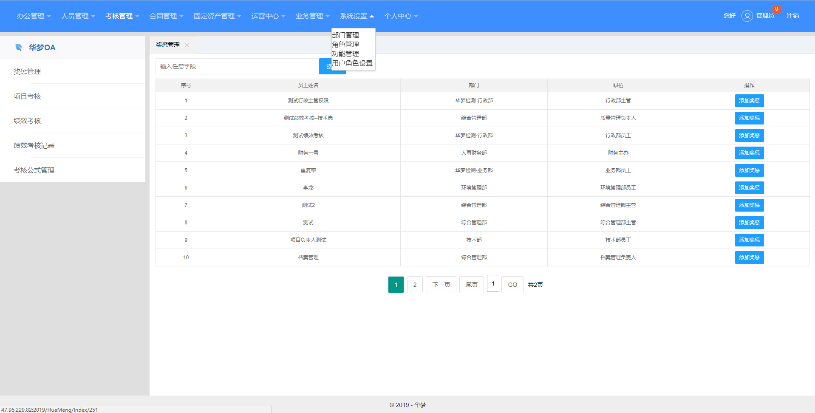Focus the 输入任意字段 search field
The width and height of the screenshot is (815, 413).
237,66
